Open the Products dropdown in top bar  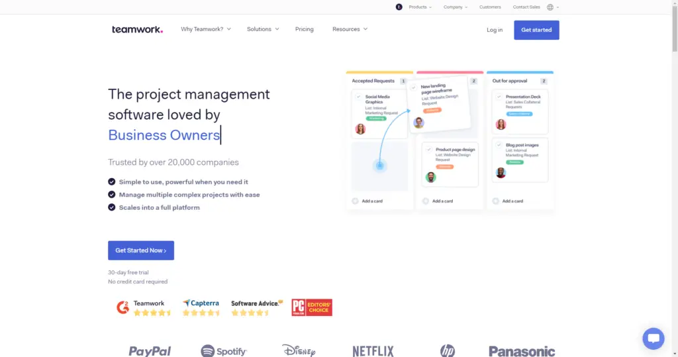pyautogui.click(x=420, y=7)
